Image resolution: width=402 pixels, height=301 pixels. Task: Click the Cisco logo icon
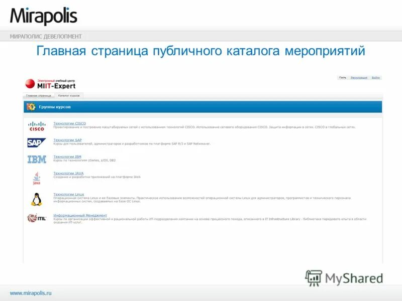click(37, 126)
